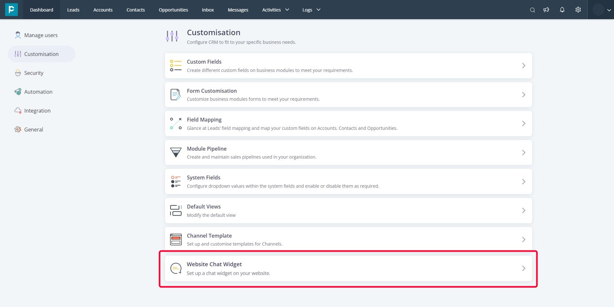Open the Default Views title
Viewport: 614px width, 307px height.
[x=204, y=207]
